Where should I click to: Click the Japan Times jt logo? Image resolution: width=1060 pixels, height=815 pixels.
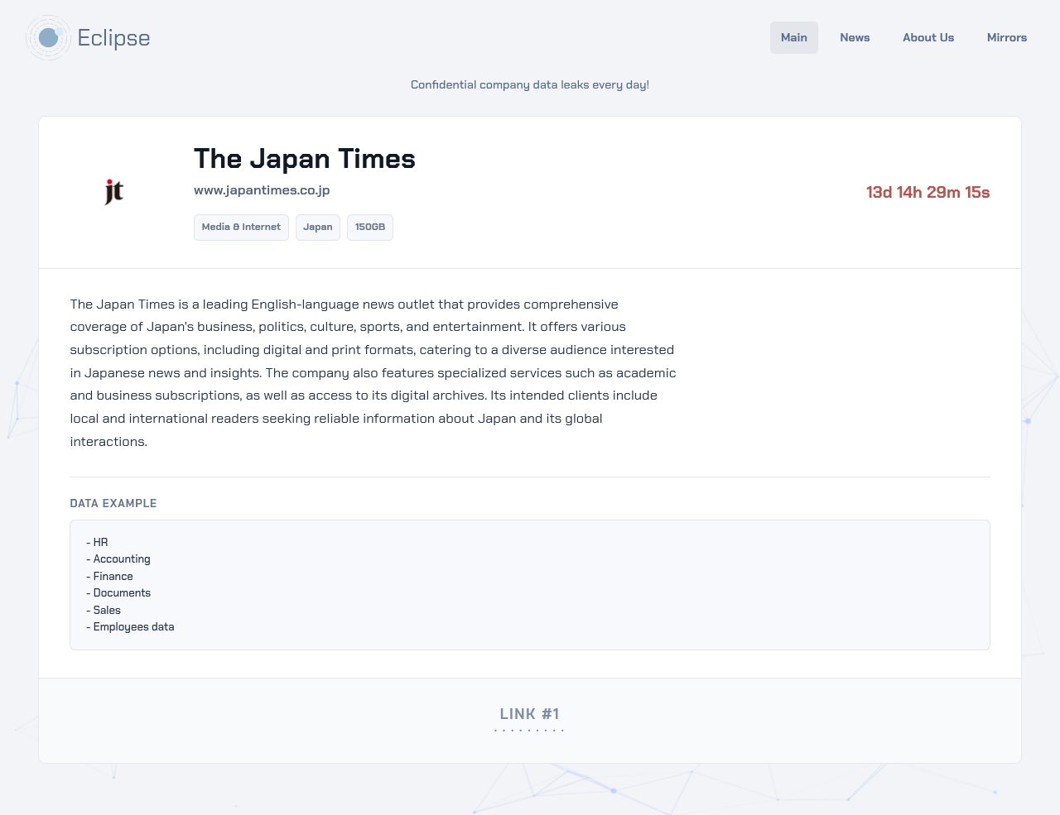114,192
